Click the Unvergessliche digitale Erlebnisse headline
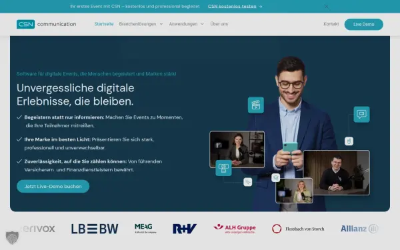This screenshot has height=250, width=400. point(75,95)
